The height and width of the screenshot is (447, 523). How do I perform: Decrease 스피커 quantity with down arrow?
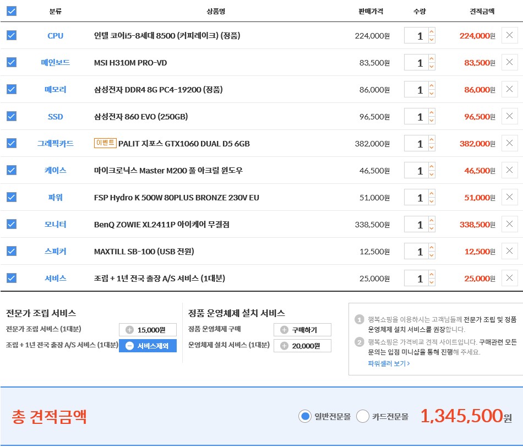click(x=432, y=255)
